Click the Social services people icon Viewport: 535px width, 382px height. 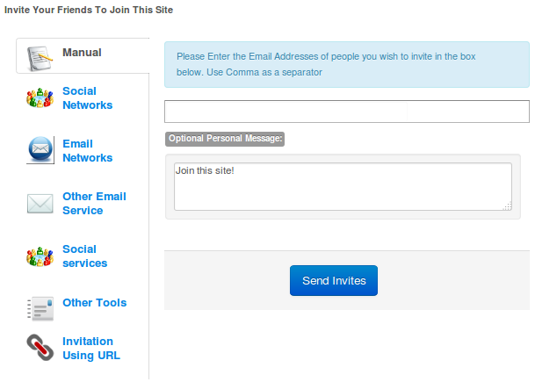[40, 256]
